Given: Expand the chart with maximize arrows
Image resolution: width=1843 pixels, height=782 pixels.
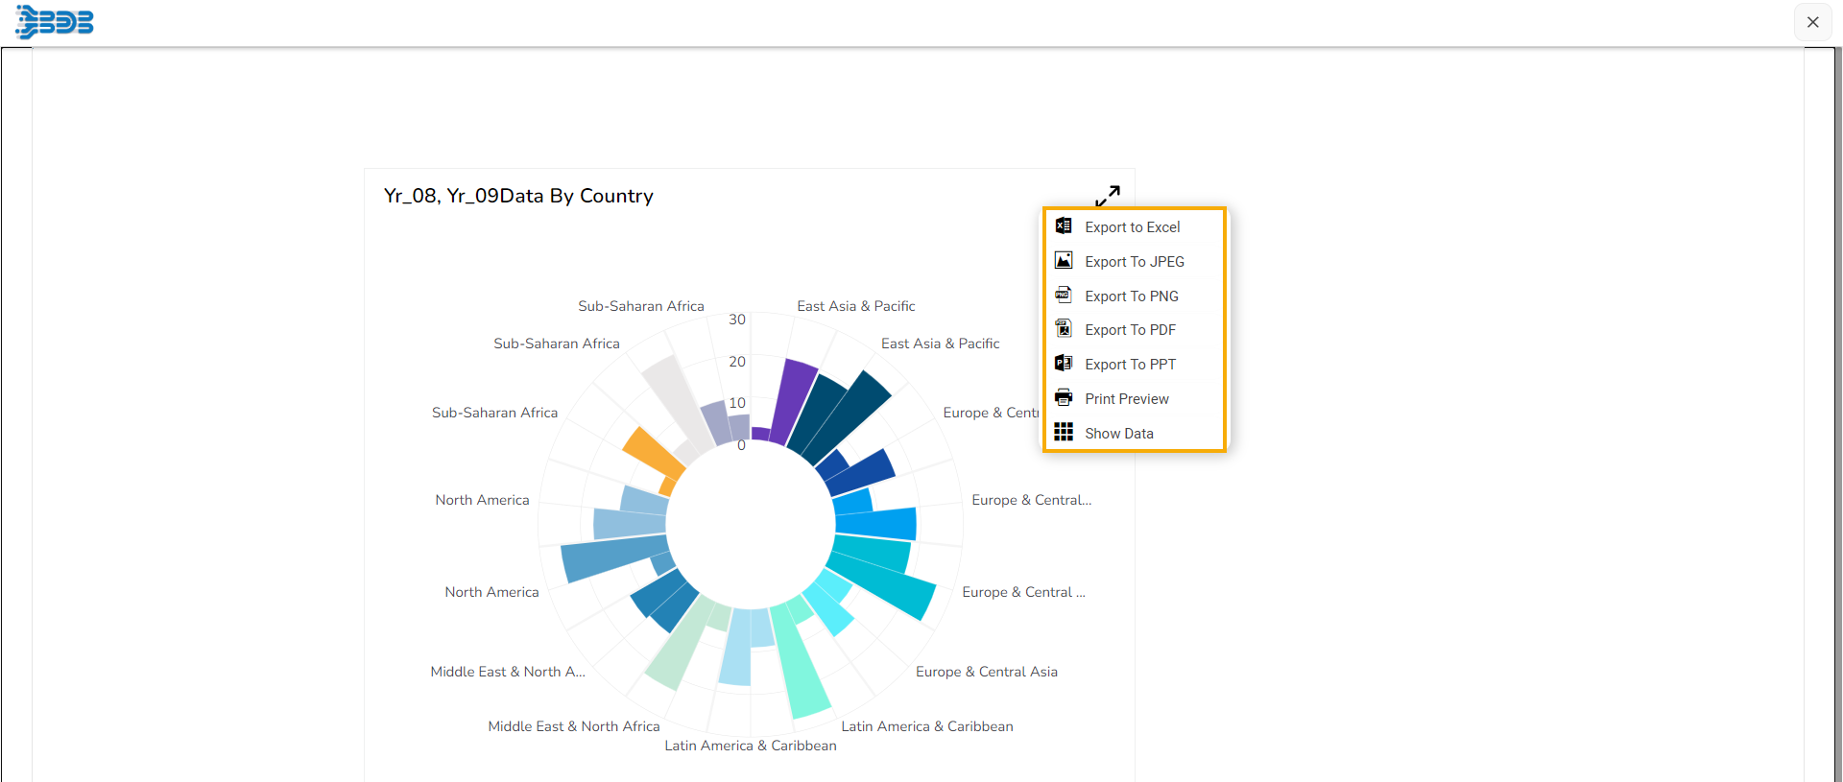Looking at the screenshot, I should [1108, 196].
